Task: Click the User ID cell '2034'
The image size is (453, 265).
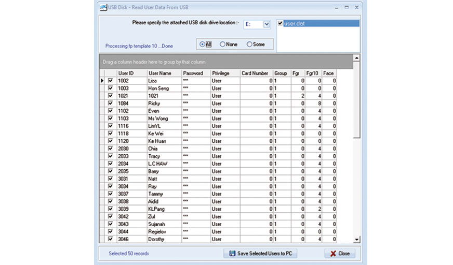Action: (x=132, y=164)
